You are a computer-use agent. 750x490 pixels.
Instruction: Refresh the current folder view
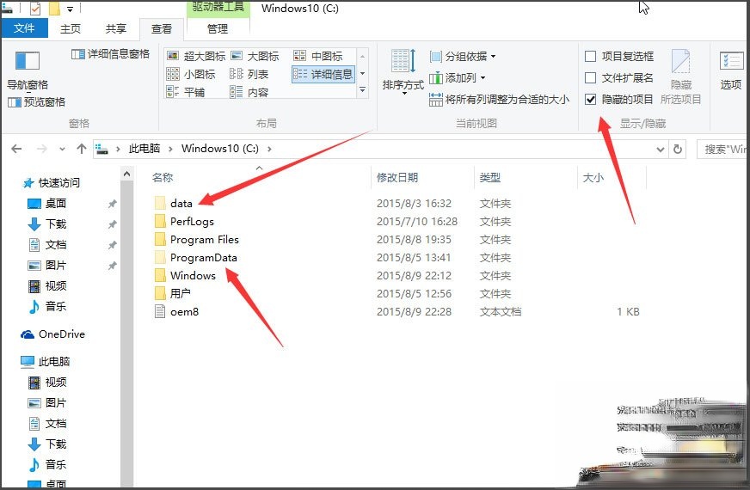[x=677, y=150]
